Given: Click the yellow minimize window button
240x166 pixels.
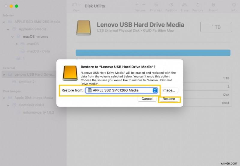Looking at the screenshot, I should [11, 6].
